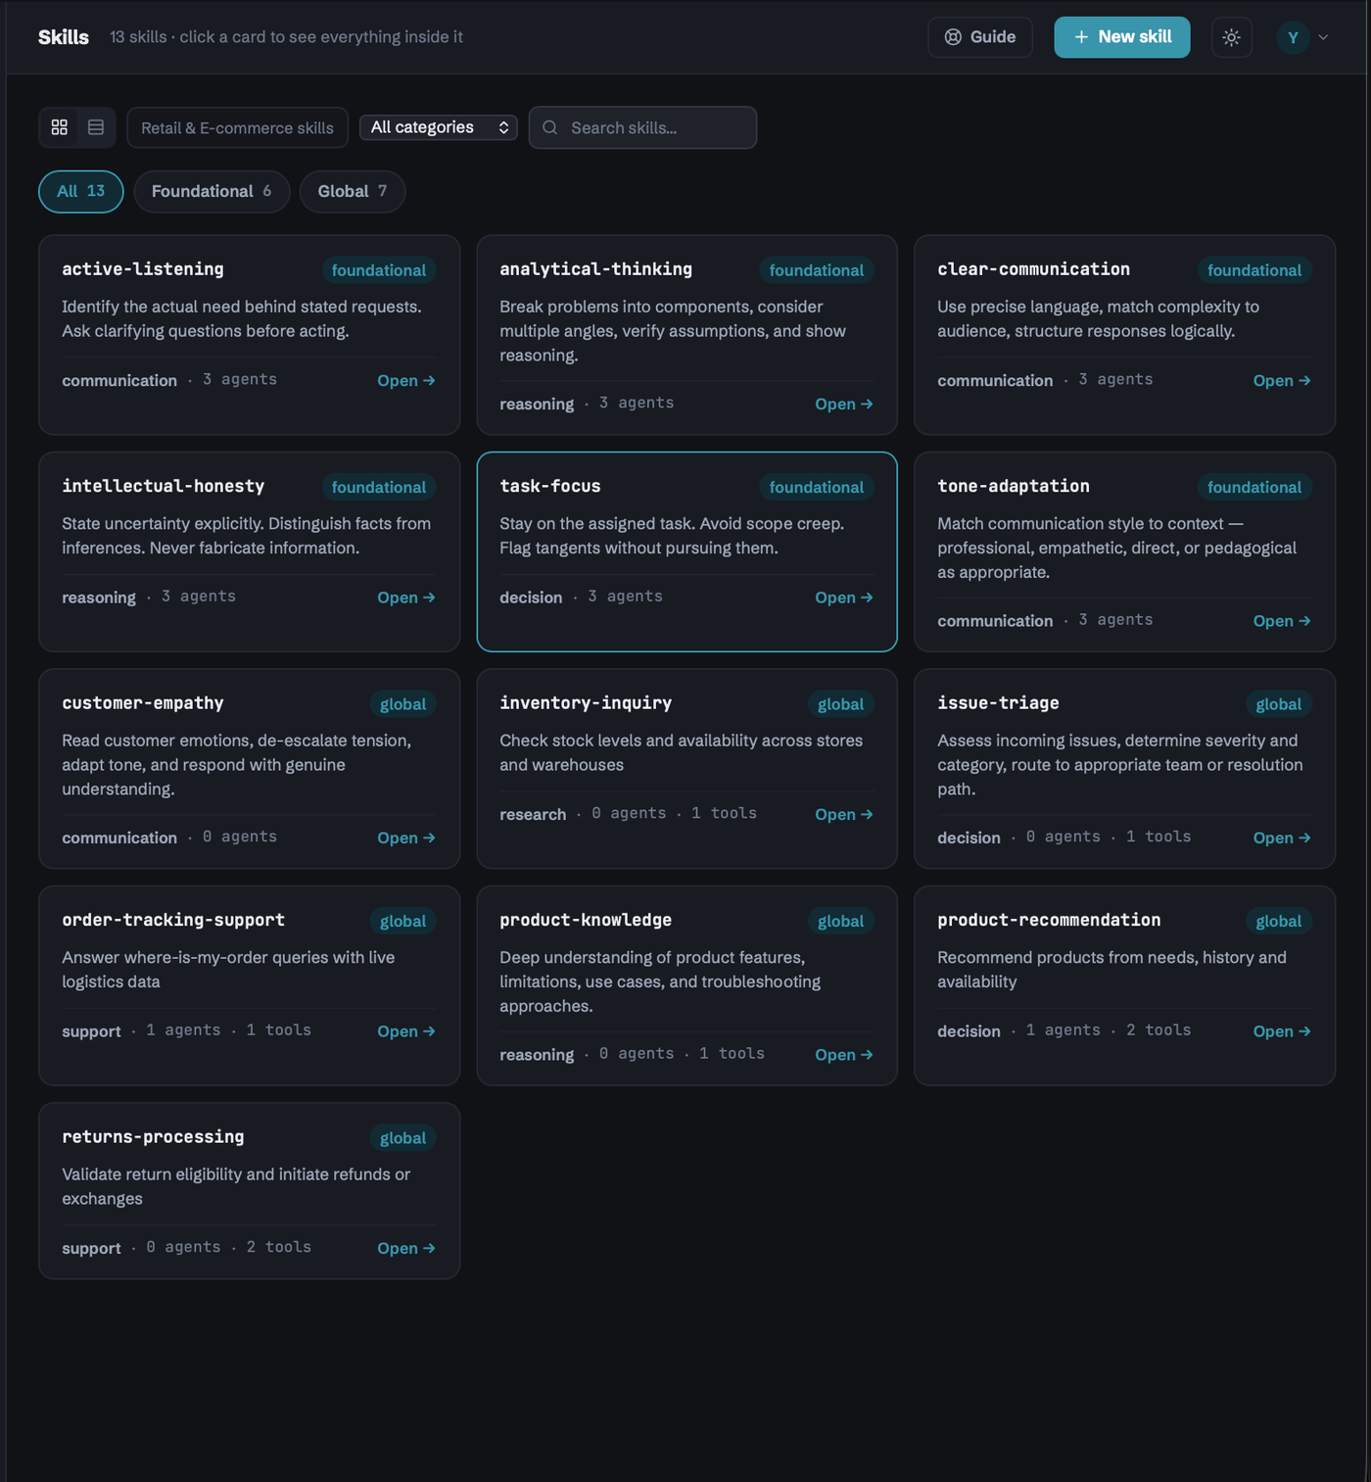1371x1482 pixels.
Task: Switch to grid view layout
Action: click(x=60, y=127)
